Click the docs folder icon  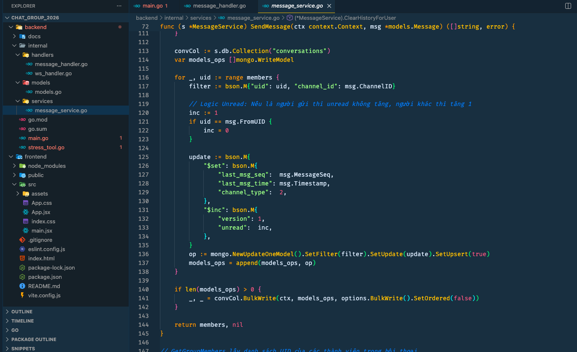click(x=22, y=36)
